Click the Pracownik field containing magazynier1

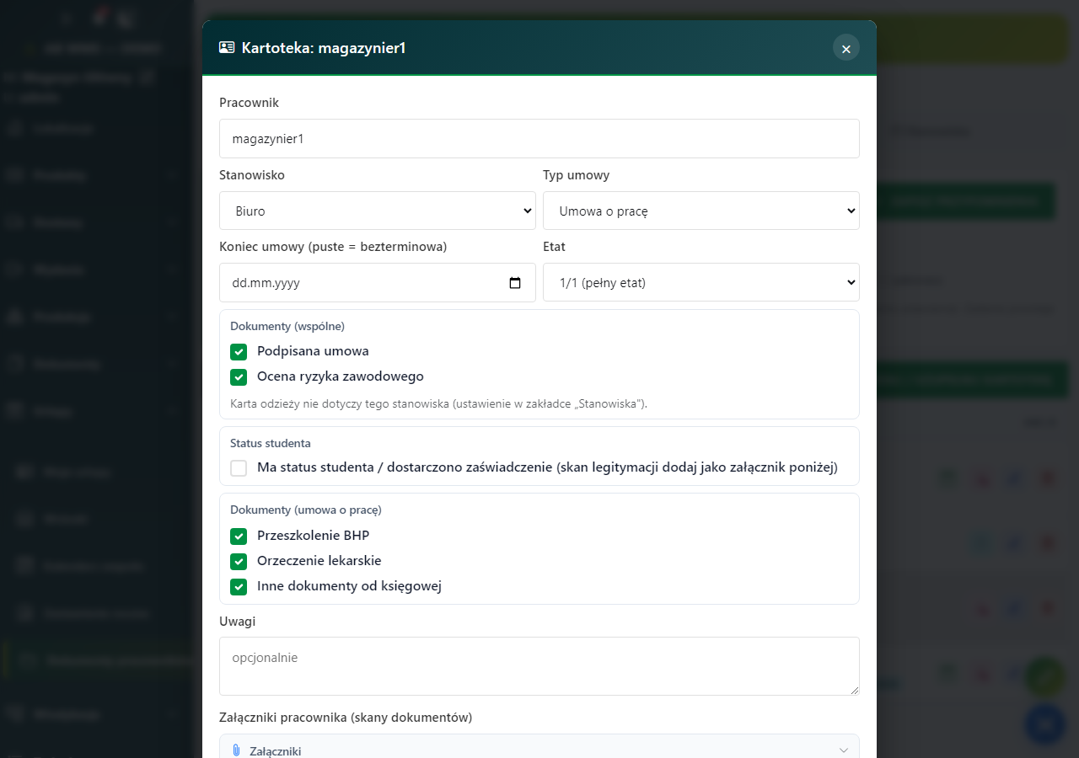point(539,138)
